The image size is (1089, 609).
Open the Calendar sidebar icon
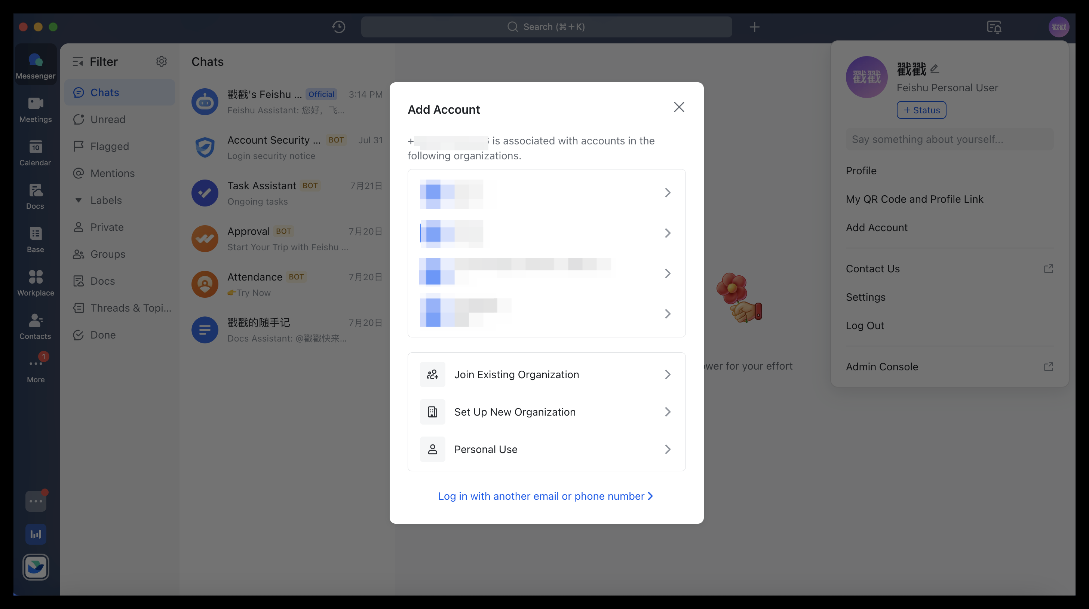point(36,153)
